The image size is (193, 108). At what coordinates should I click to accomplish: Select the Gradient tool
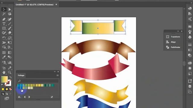pyautogui.click(x=10, y=52)
